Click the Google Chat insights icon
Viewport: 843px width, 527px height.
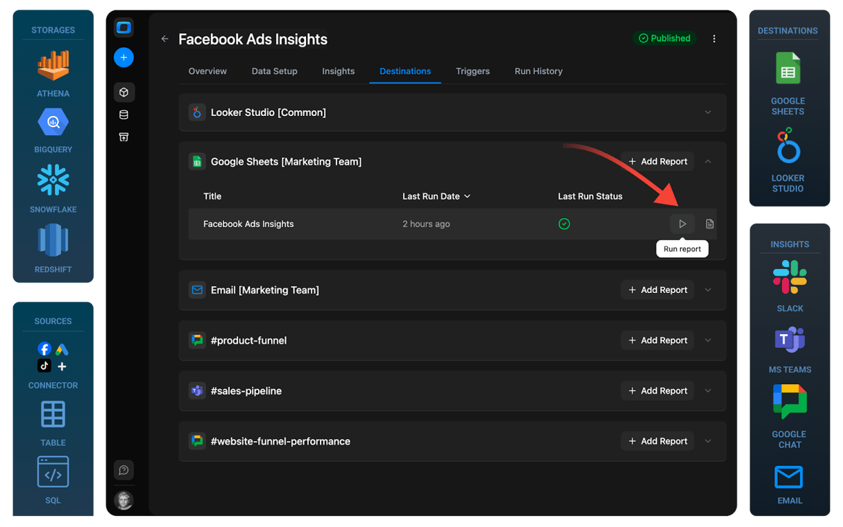(789, 402)
